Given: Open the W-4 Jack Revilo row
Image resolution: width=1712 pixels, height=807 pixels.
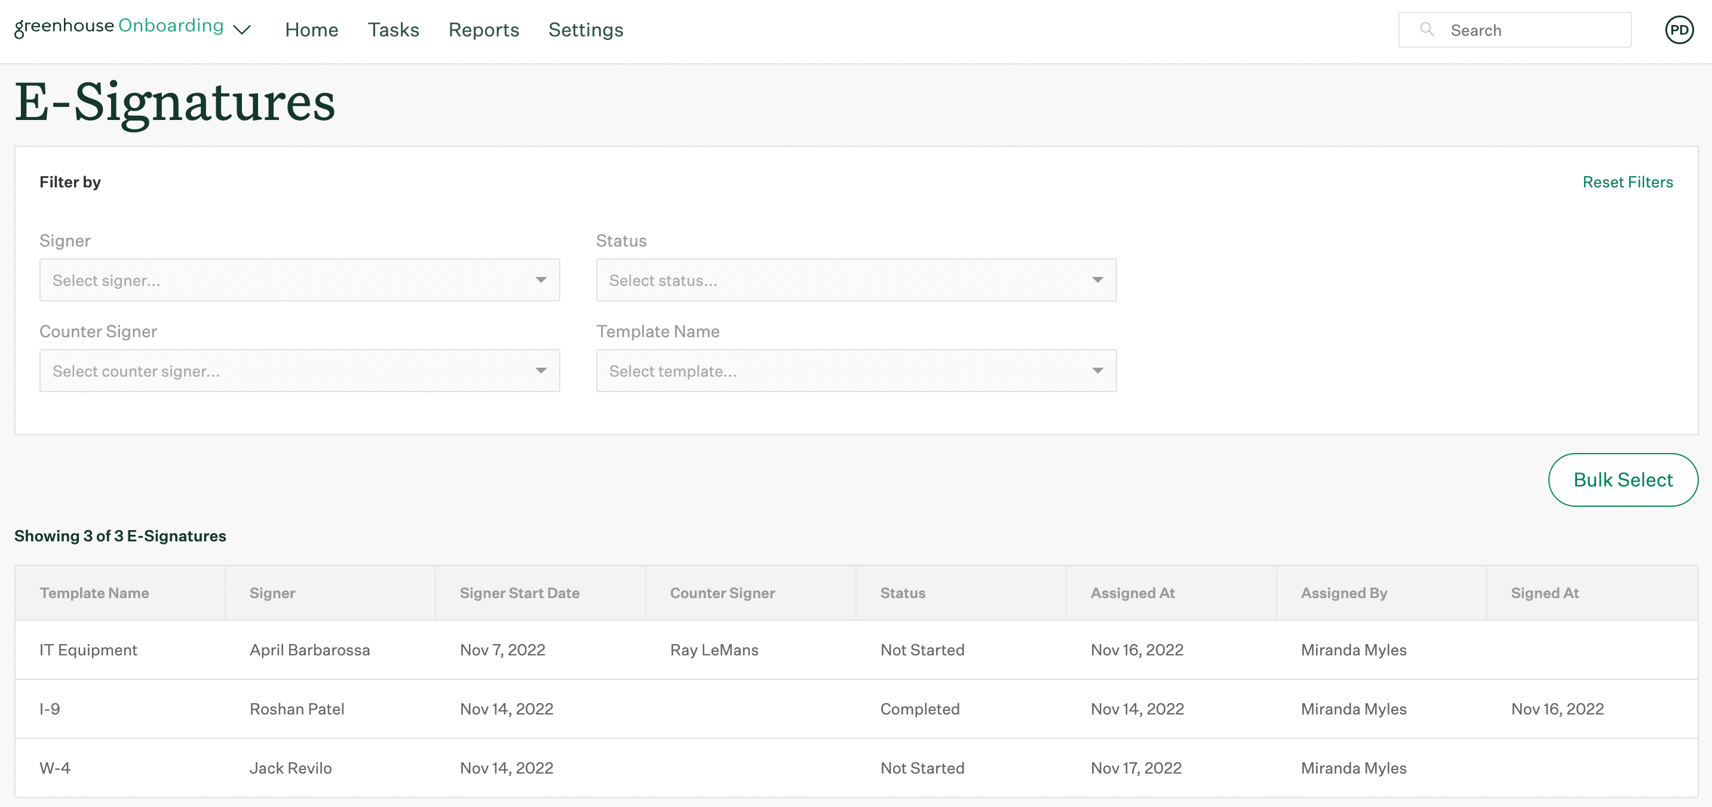Looking at the screenshot, I should pos(290,768).
